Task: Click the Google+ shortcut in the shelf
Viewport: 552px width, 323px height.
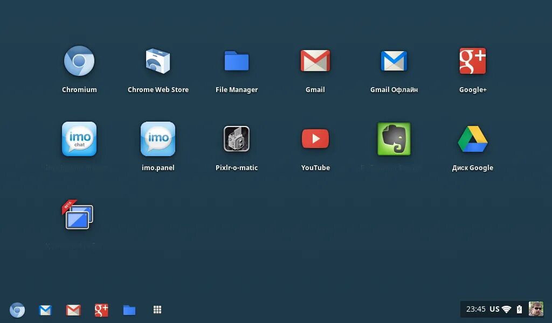Action: click(101, 310)
